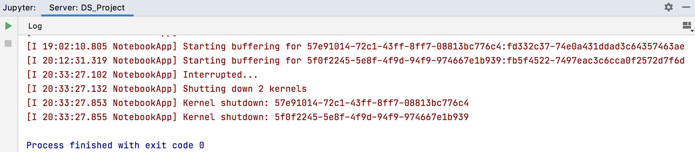This screenshot has height=152, width=695.
Task: Click the 19:02:10.805 timestamp
Action: point(75,46)
